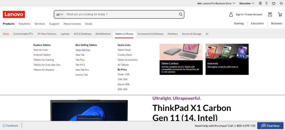Choose the Above 30K price link
The width and height of the screenshot is (285, 130).
(124, 84)
